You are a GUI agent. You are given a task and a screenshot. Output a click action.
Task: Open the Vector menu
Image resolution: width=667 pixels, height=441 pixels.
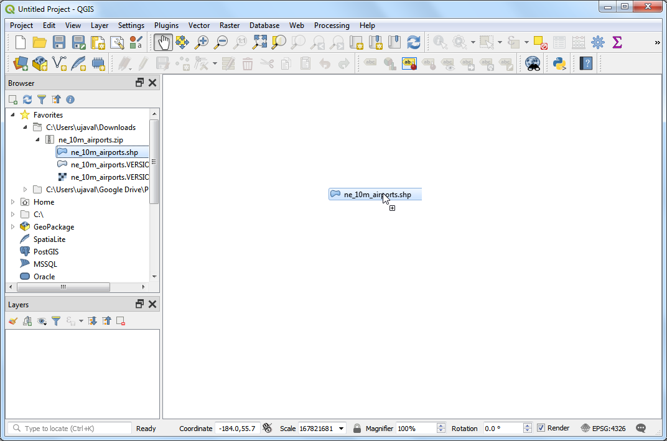click(x=199, y=26)
